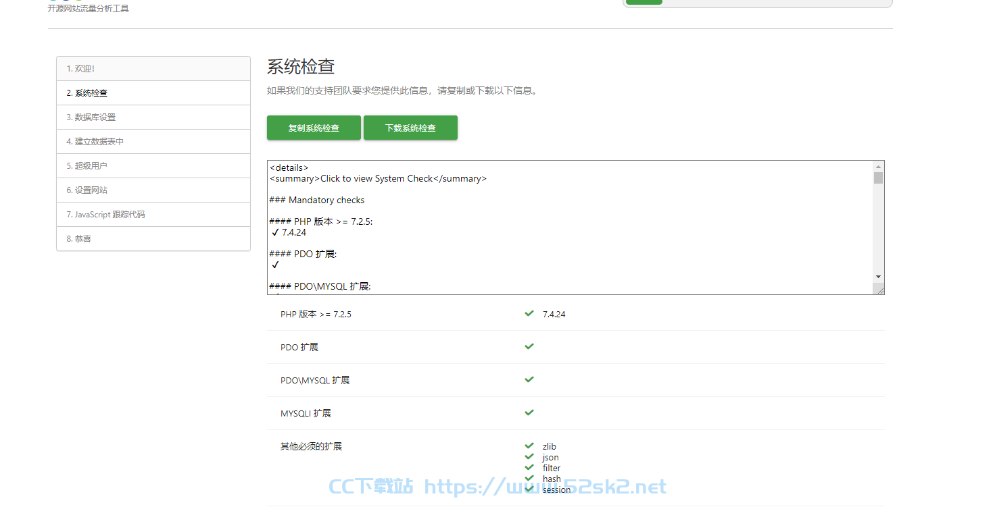995x507 pixels.
Task: Select the 恭喜 final step
Action: [153, 239]
